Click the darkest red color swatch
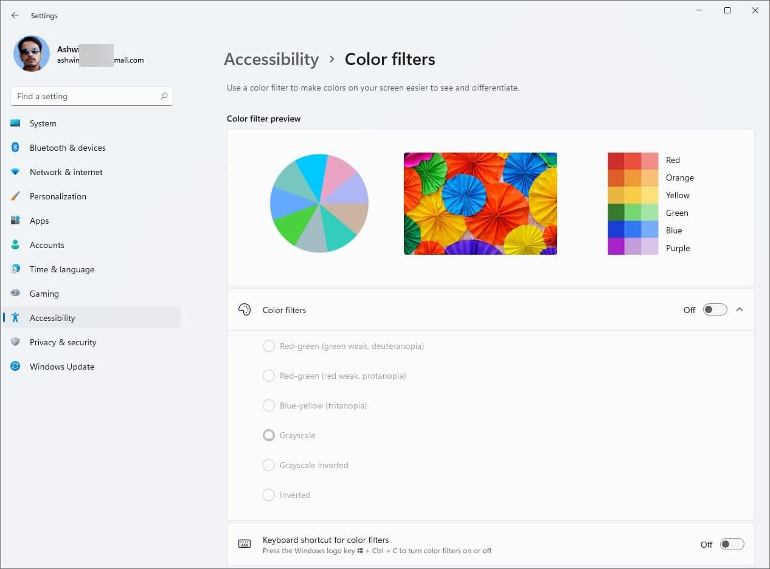This screenshot has height=569, width=770. click(x=616, y=160)
